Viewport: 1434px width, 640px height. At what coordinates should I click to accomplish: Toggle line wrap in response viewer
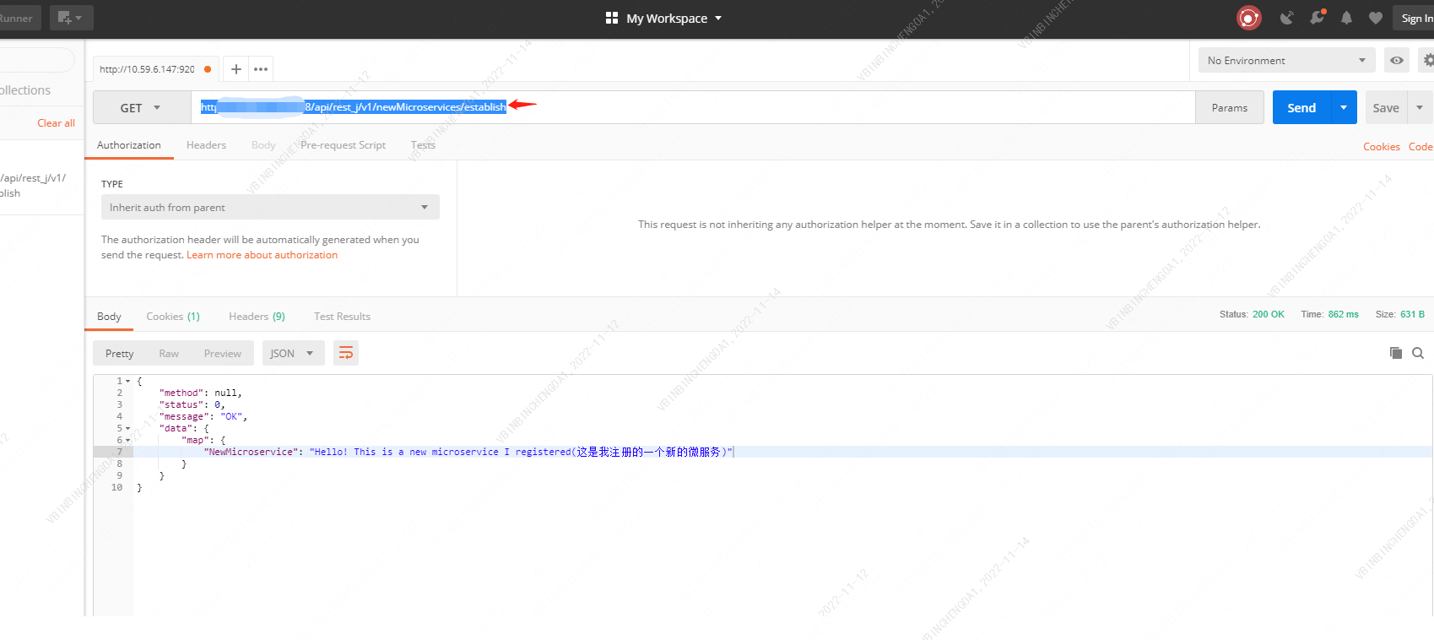point(346,353)
